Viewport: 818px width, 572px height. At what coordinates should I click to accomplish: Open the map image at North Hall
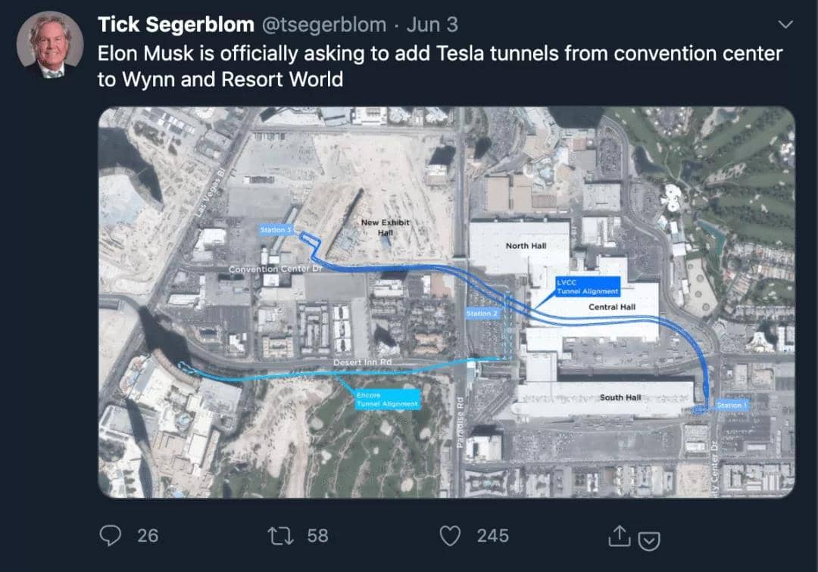[526, 246]
